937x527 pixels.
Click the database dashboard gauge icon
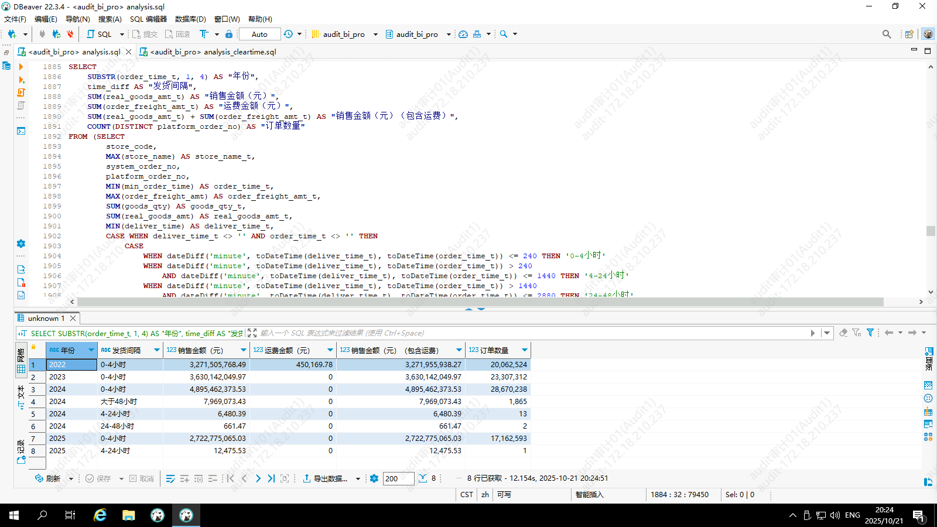463,34
